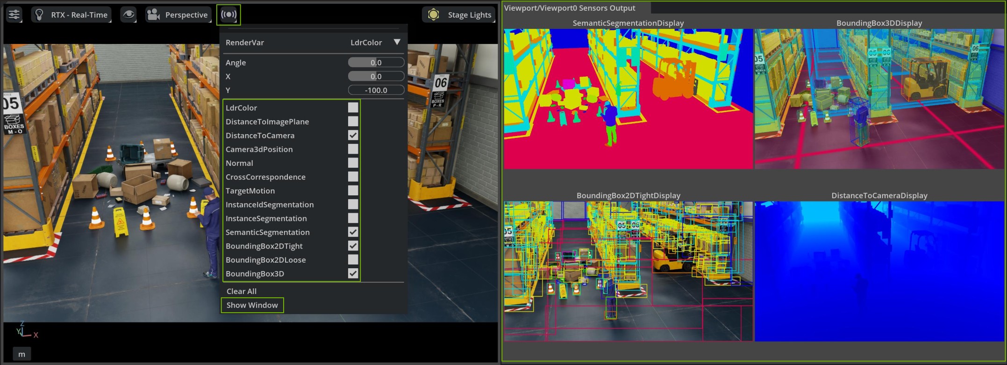
Task: Enable the BoundingBox2DLoose checkbox
Action: [x=353, y=259]
